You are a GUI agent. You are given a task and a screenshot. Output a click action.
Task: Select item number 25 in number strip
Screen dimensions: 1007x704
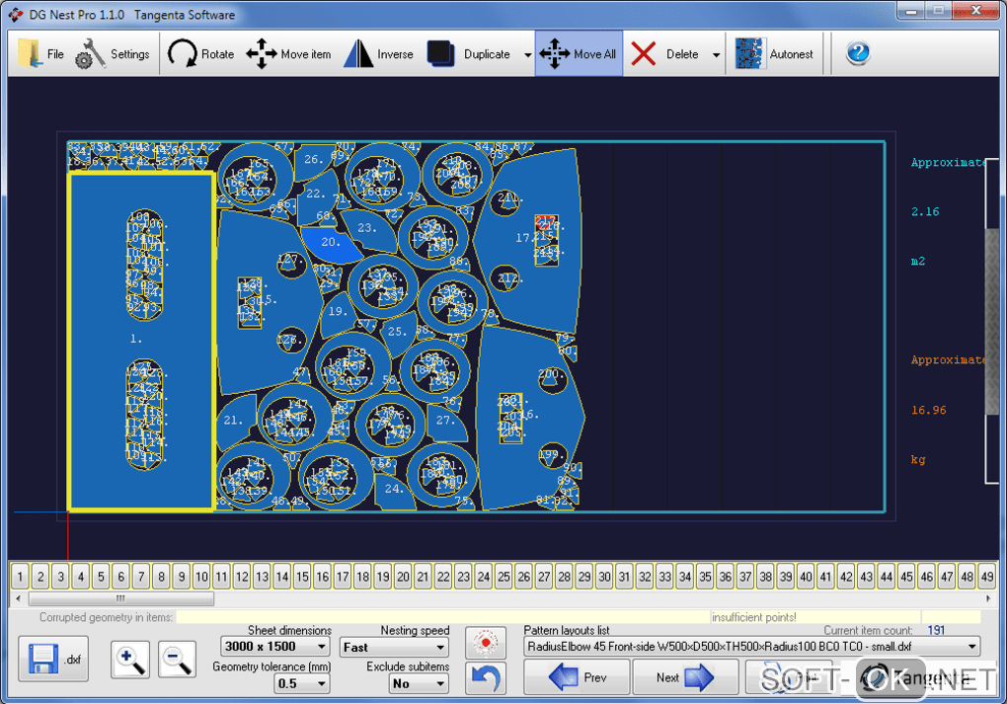click(503, 577)
